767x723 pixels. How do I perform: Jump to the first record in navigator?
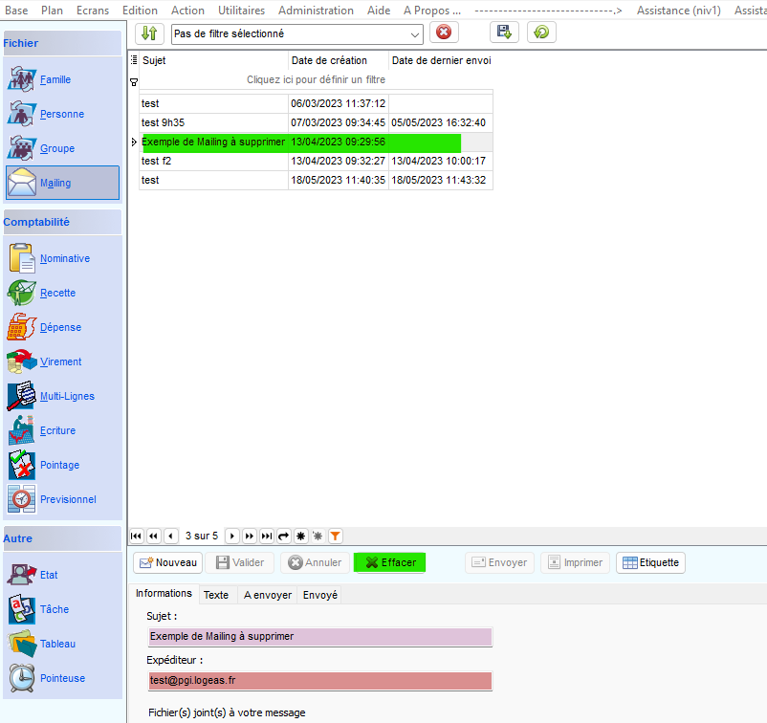click(136, 537)
